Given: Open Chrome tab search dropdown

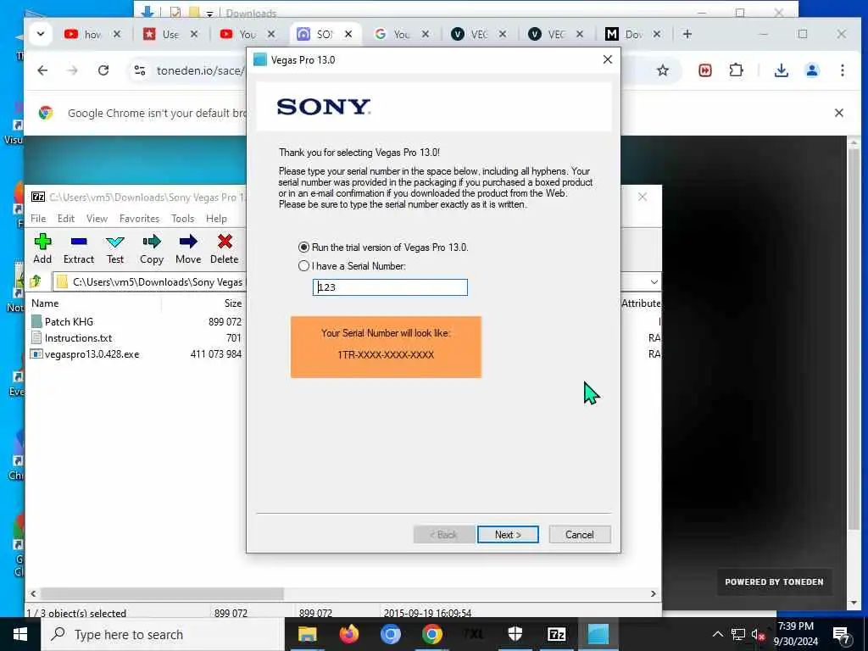Looking at the screenshot, I should pos(41,34).
